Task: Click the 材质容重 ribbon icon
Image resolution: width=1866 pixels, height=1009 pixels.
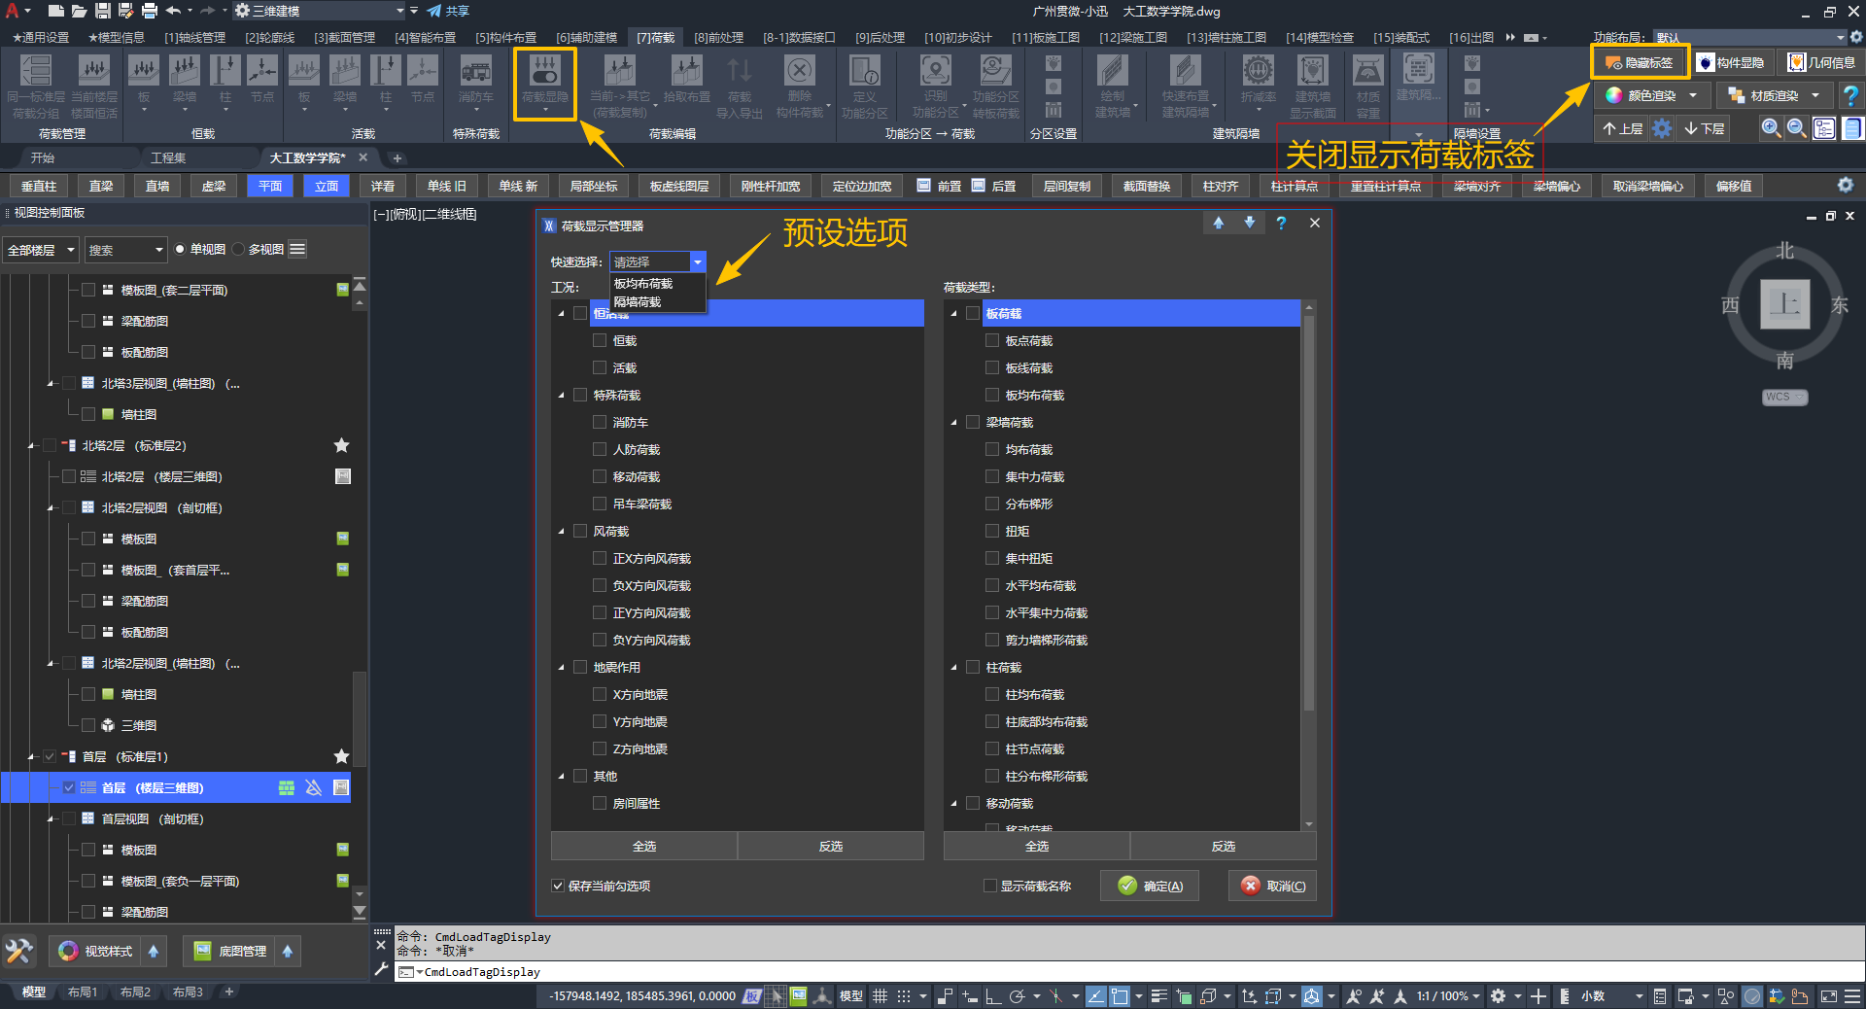Action: coord(1368,86)
